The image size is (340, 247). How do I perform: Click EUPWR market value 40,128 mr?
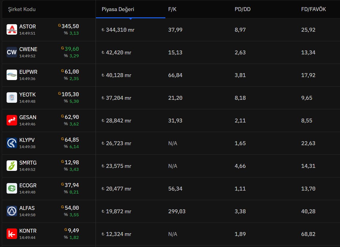coord(117,75)
